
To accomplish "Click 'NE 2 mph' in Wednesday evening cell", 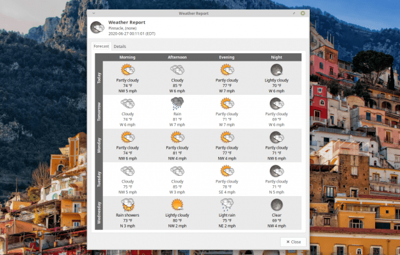I will [227, 226].
